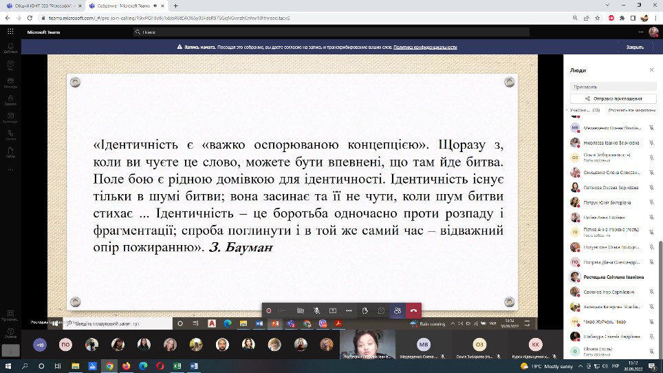This screenshot has height=373, width=663.
Task: Open the share content tray
Action: [333, 310]
